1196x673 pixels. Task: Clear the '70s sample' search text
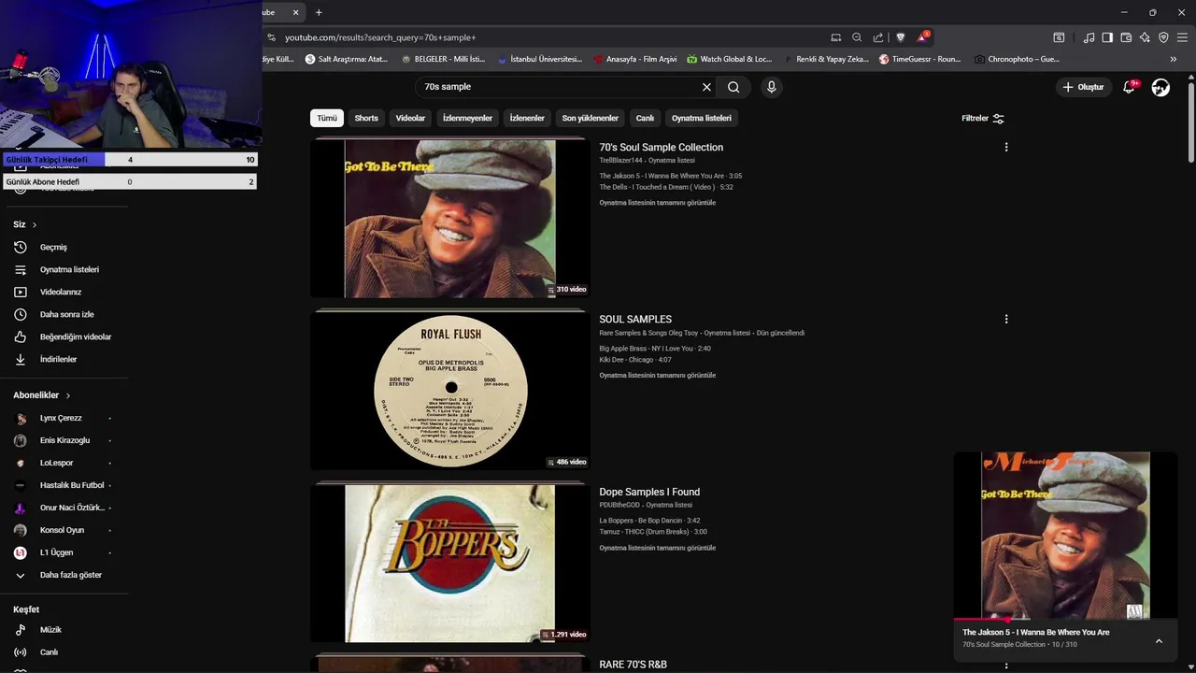pos(706,87)
